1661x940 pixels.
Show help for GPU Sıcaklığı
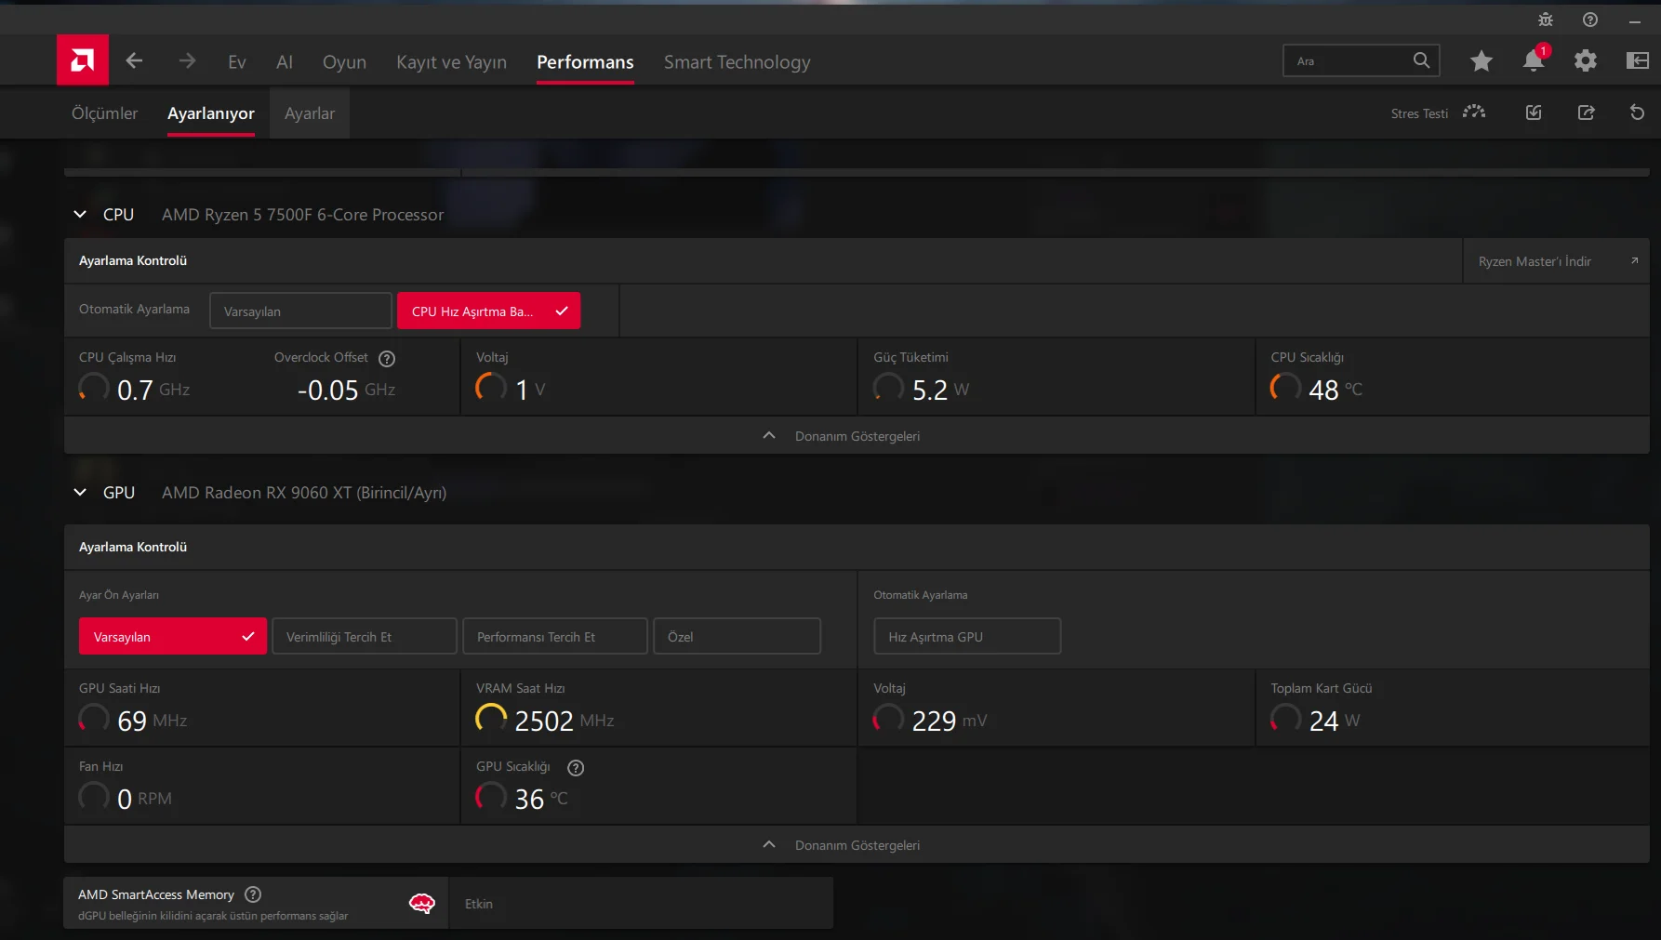point(576,768)
